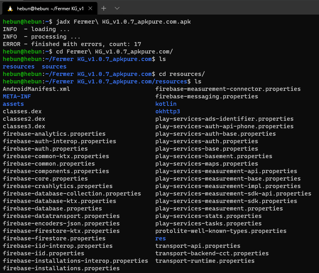Open a new terminal tab with plus
The height and width of the screenshot is (273, 319).
click(x=104, y=8)
